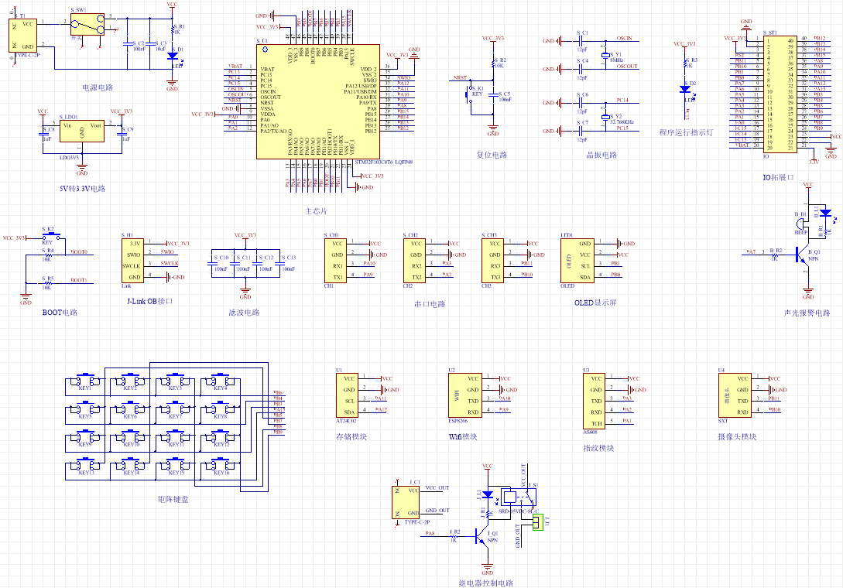The height and width of the screenshot is (588, 843).
Task: Click the B_B1 BEEP buzzer symbol
Action: (x=802, y=223)
